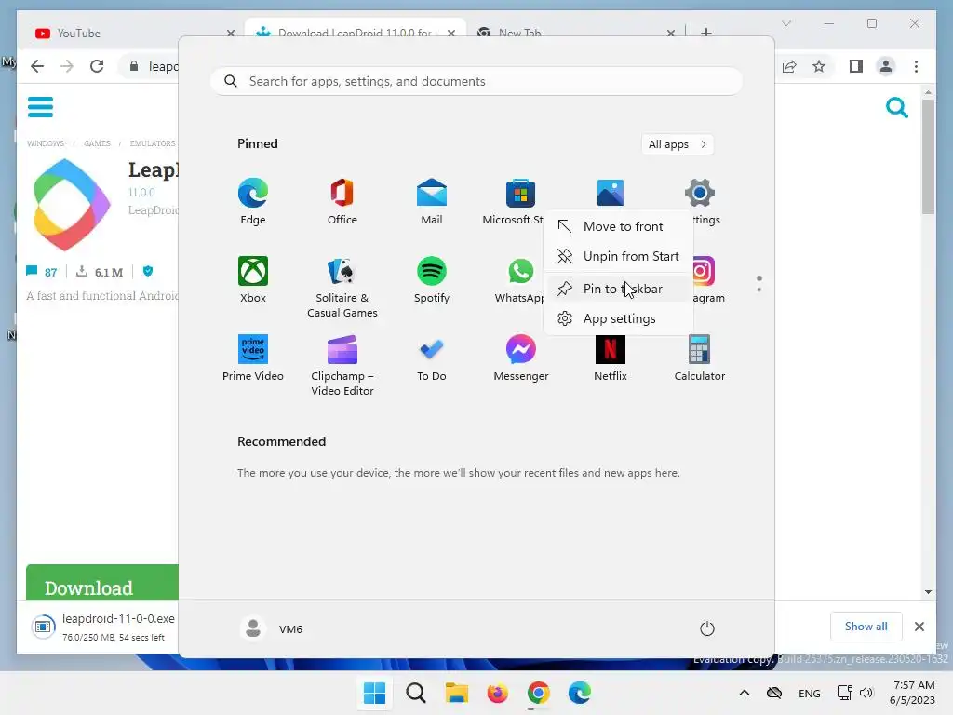Screen dimensions: 953x715
Task: Close the YouTube tab
Action: [231, 34]
